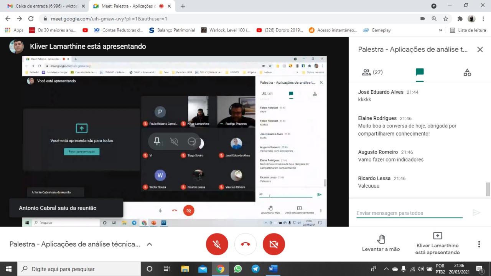Switch to the chat messages tab
The image size is (491, 276).
point(420,72)
